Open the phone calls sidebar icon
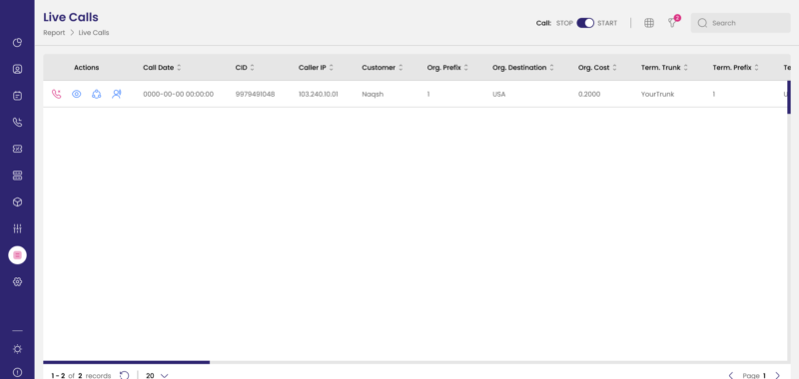This screenshot has width=799, height=379. click(x=17, y=122)
